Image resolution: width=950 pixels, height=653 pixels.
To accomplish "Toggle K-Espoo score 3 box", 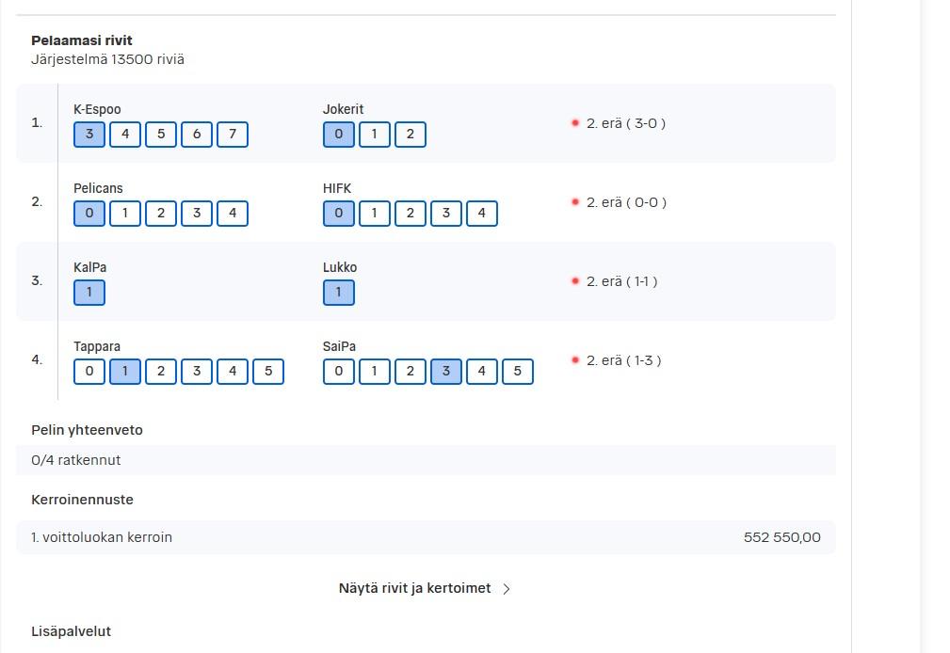I will [x=89, y=134].
